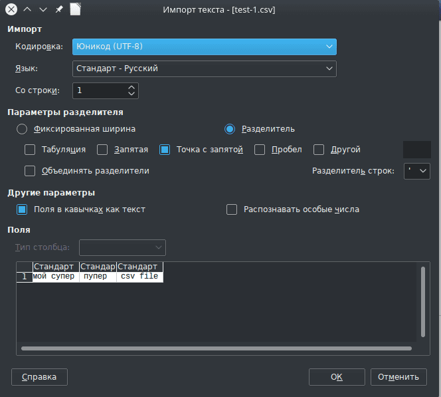Select the second Стандарт column header
This screenshot has height=397, width=441.
click(98, 267)
